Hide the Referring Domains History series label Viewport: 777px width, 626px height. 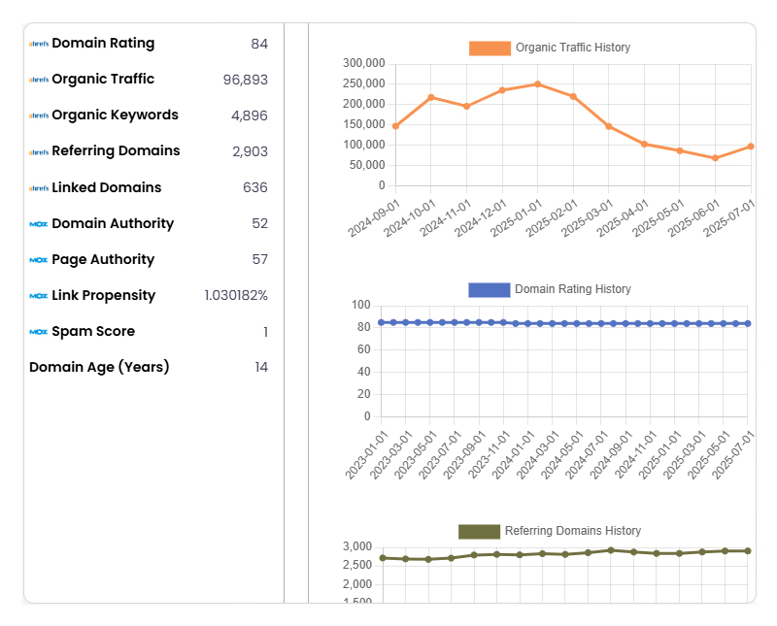572,532
